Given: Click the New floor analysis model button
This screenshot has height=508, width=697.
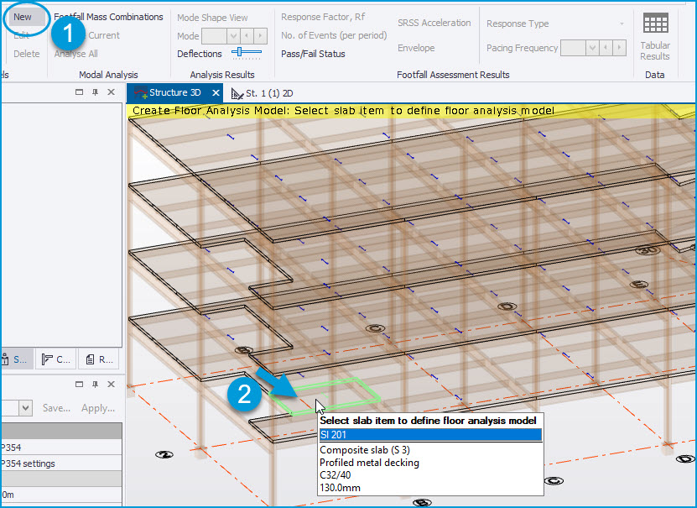Looking at the screenshot, I should pyautogui.click(x=23, y=17).
